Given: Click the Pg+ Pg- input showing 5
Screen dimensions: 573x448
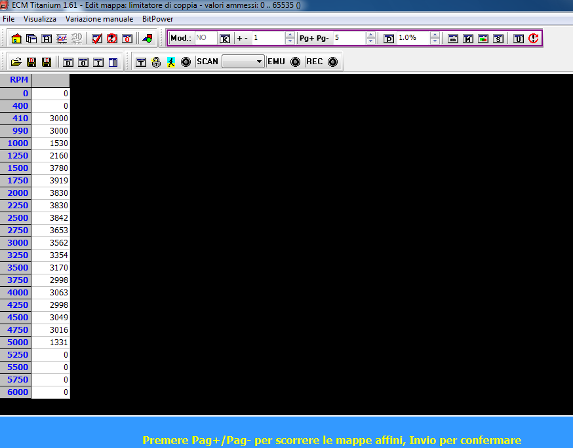Looking at the screenshot, I should coord(349,38).
